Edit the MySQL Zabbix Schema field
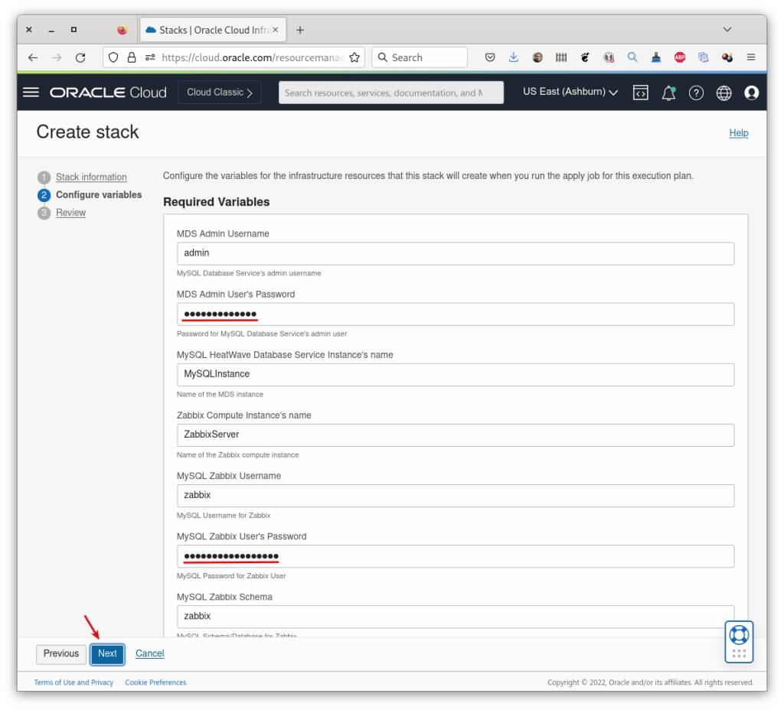This screenshot has width=784, height=710. click(456, 616)
